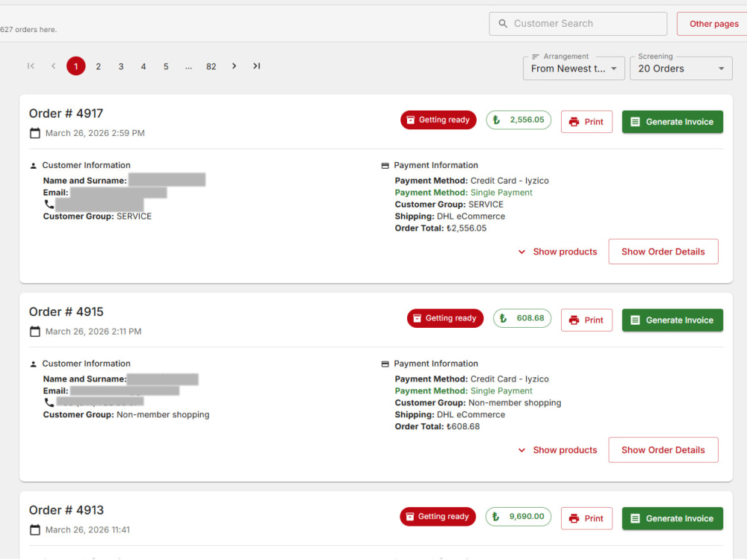Open page 3 of orders

(121, 66)
